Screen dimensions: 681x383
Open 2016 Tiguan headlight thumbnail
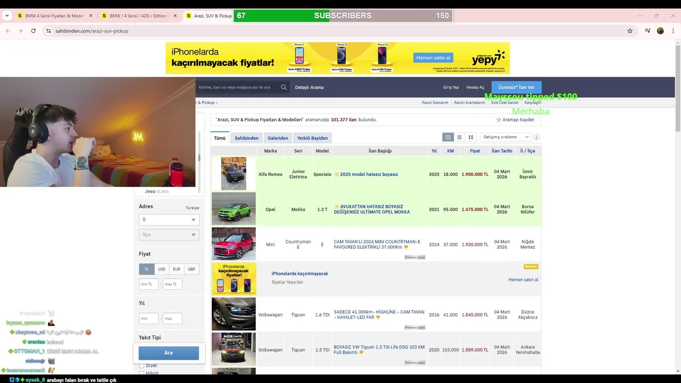coord(234,314)
